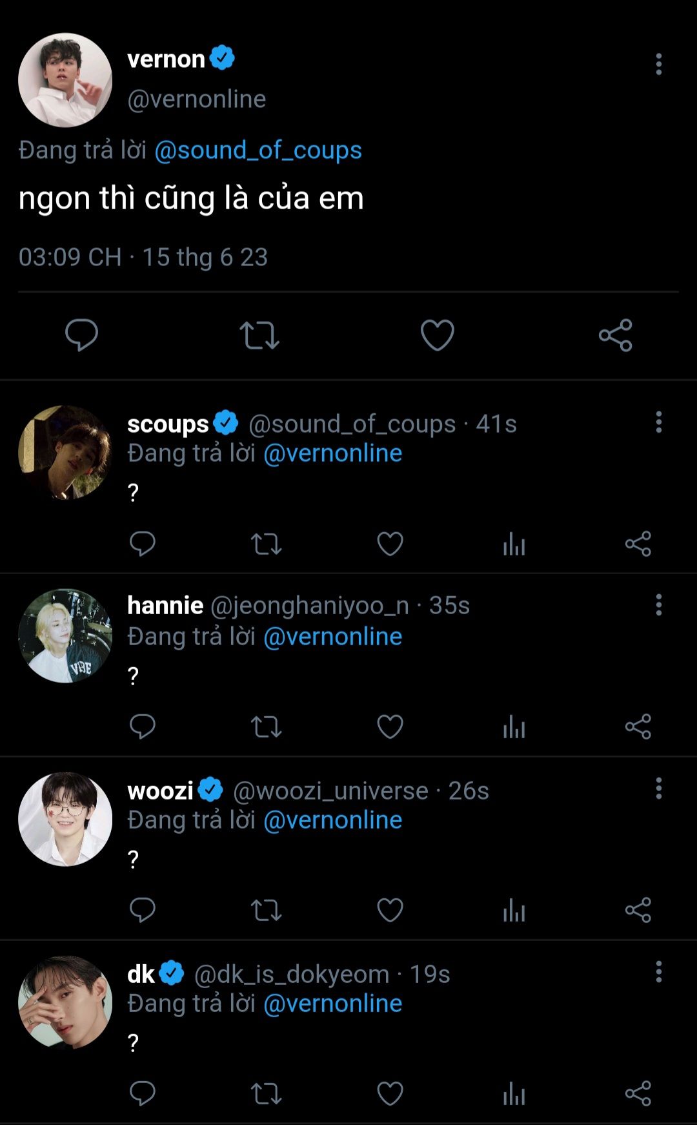Image resolution: width=697 pixels, height=1125 pixels.
Task: Open the @vernonline link in dk's reply
Action: [x=332, y=1003]
